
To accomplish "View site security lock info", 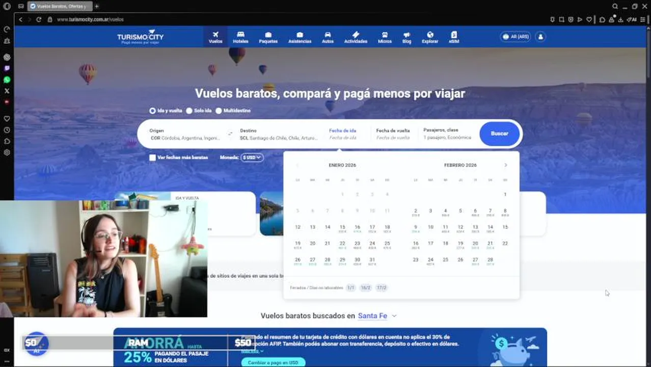I will point(49,19).
